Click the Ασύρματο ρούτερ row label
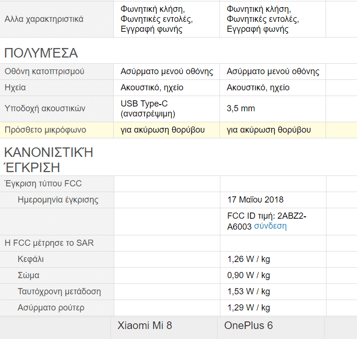This screenshot has height=339, width=357. coord(51,308)
